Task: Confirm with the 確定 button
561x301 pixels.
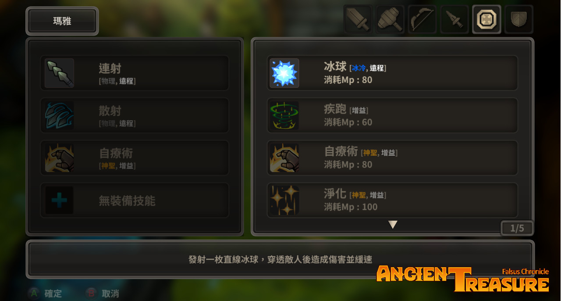Action: [46, 294]
